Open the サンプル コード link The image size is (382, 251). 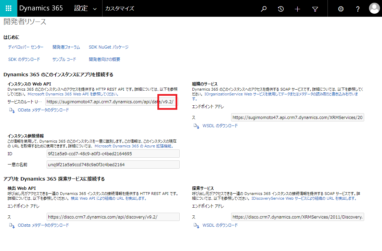click(64, 59)
